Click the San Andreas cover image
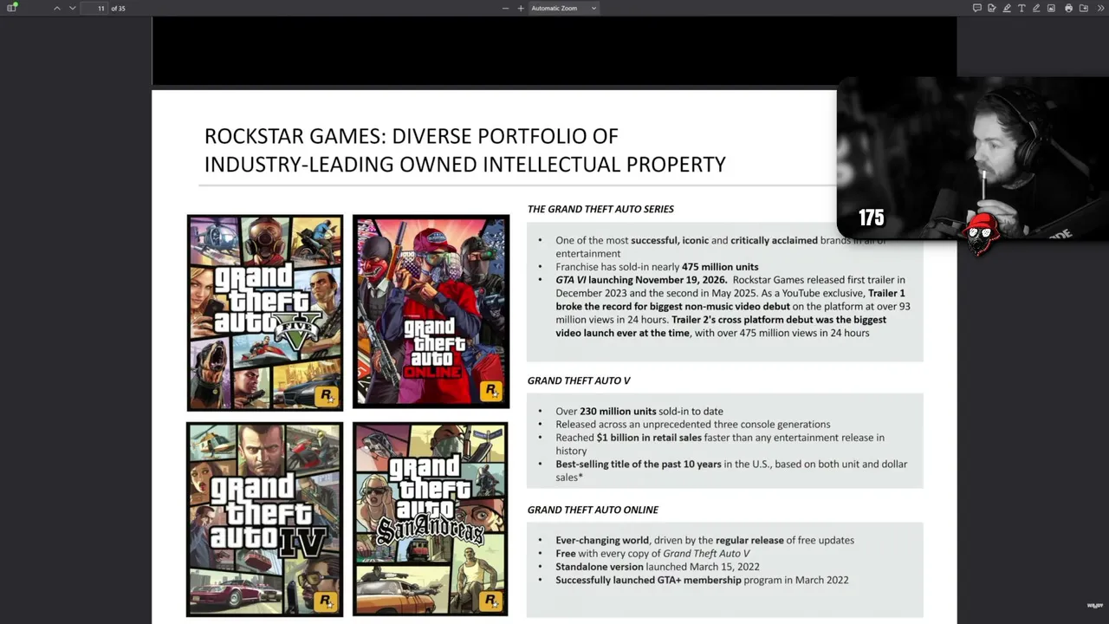 431,519
